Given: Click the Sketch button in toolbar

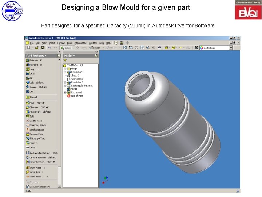Looking at the screenshot, I should coord(95,48).
